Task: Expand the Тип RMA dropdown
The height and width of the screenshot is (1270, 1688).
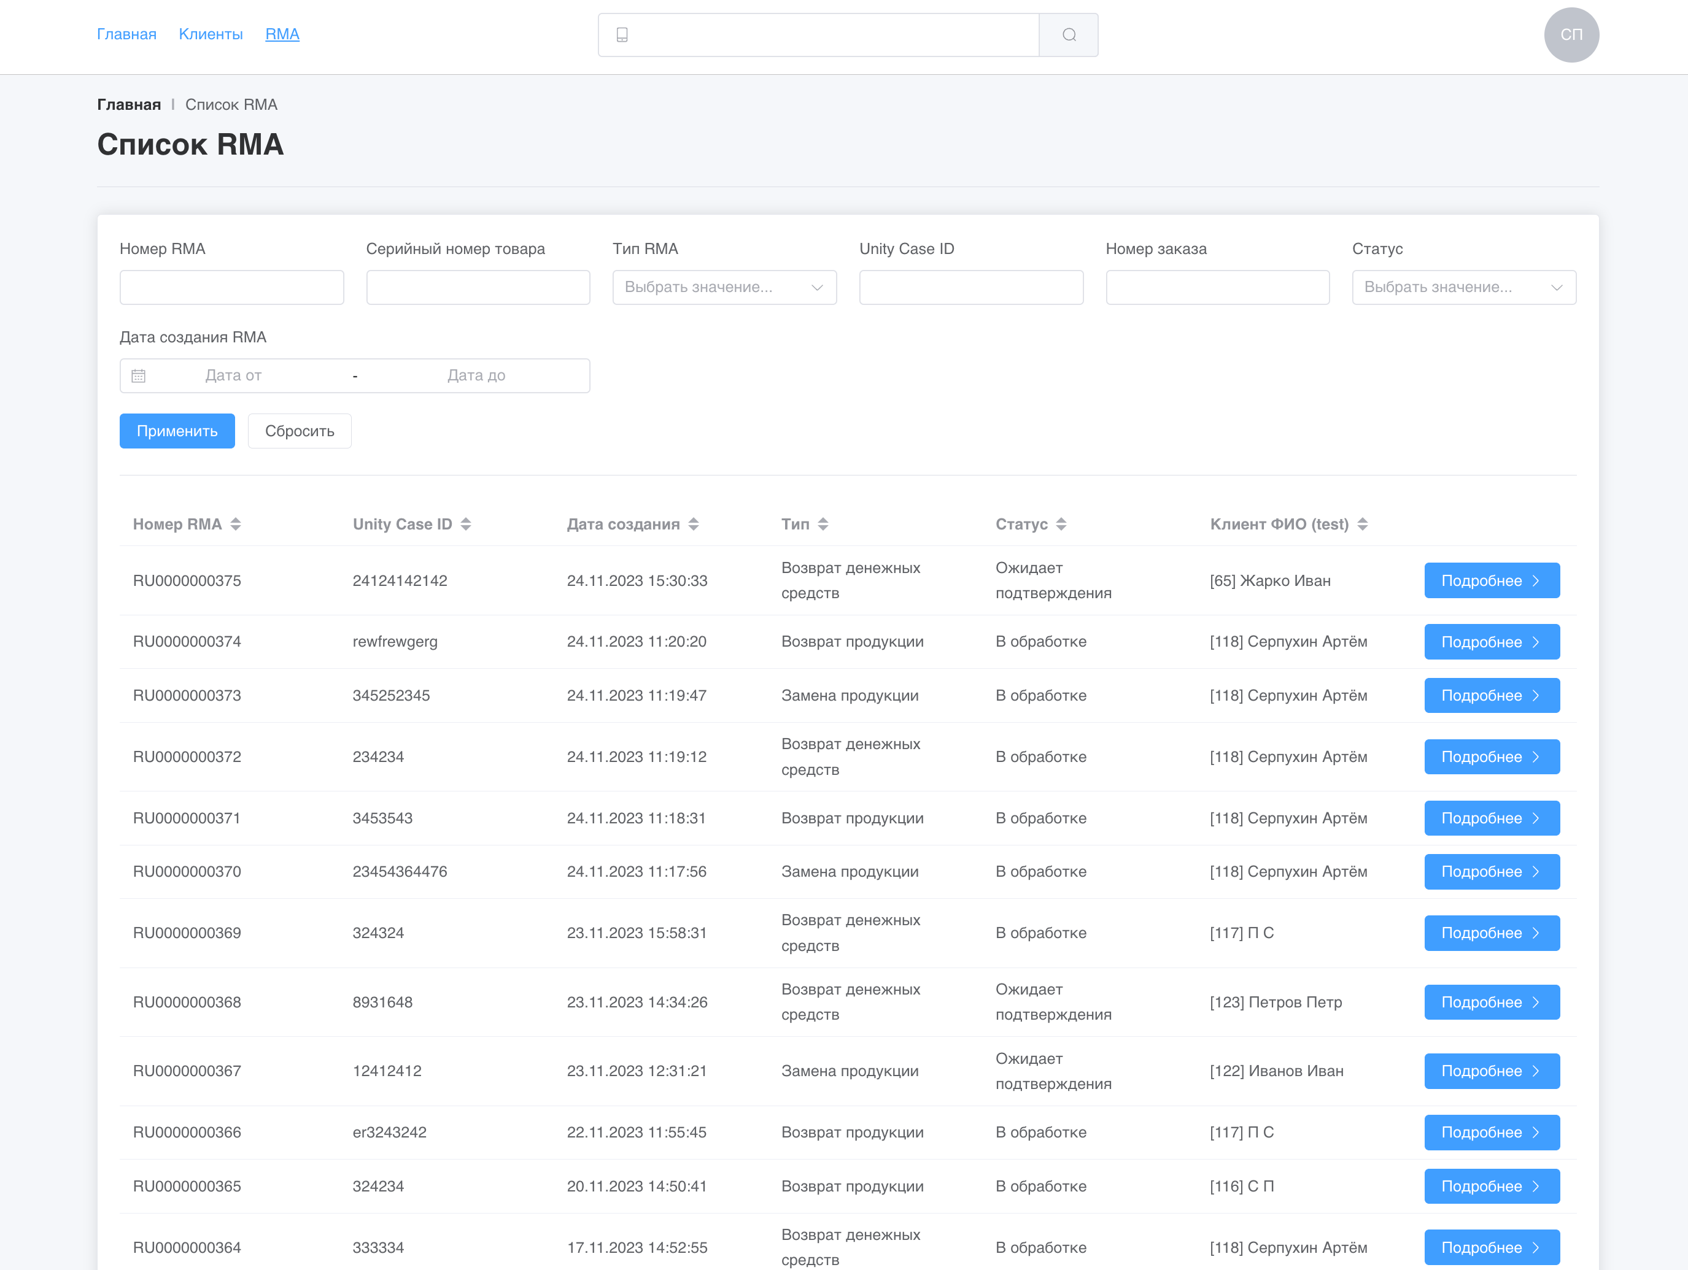Action: (724, 288)
